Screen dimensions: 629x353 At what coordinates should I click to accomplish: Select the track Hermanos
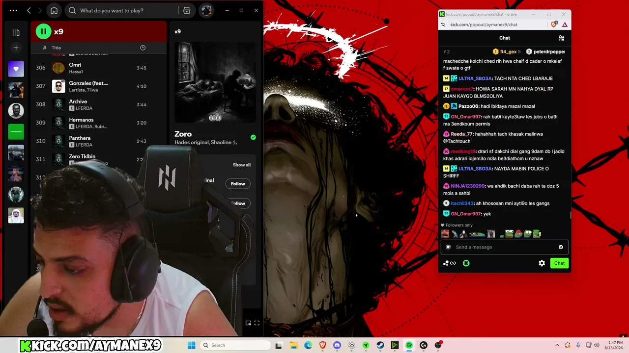click(x=99, y=123)
